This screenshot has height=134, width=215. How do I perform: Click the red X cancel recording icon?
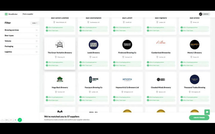(x=11, y=120)
